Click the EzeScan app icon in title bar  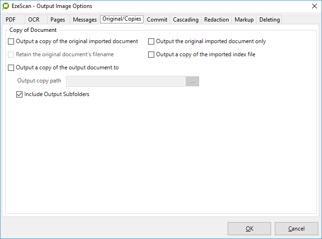(x=6, y=6)
